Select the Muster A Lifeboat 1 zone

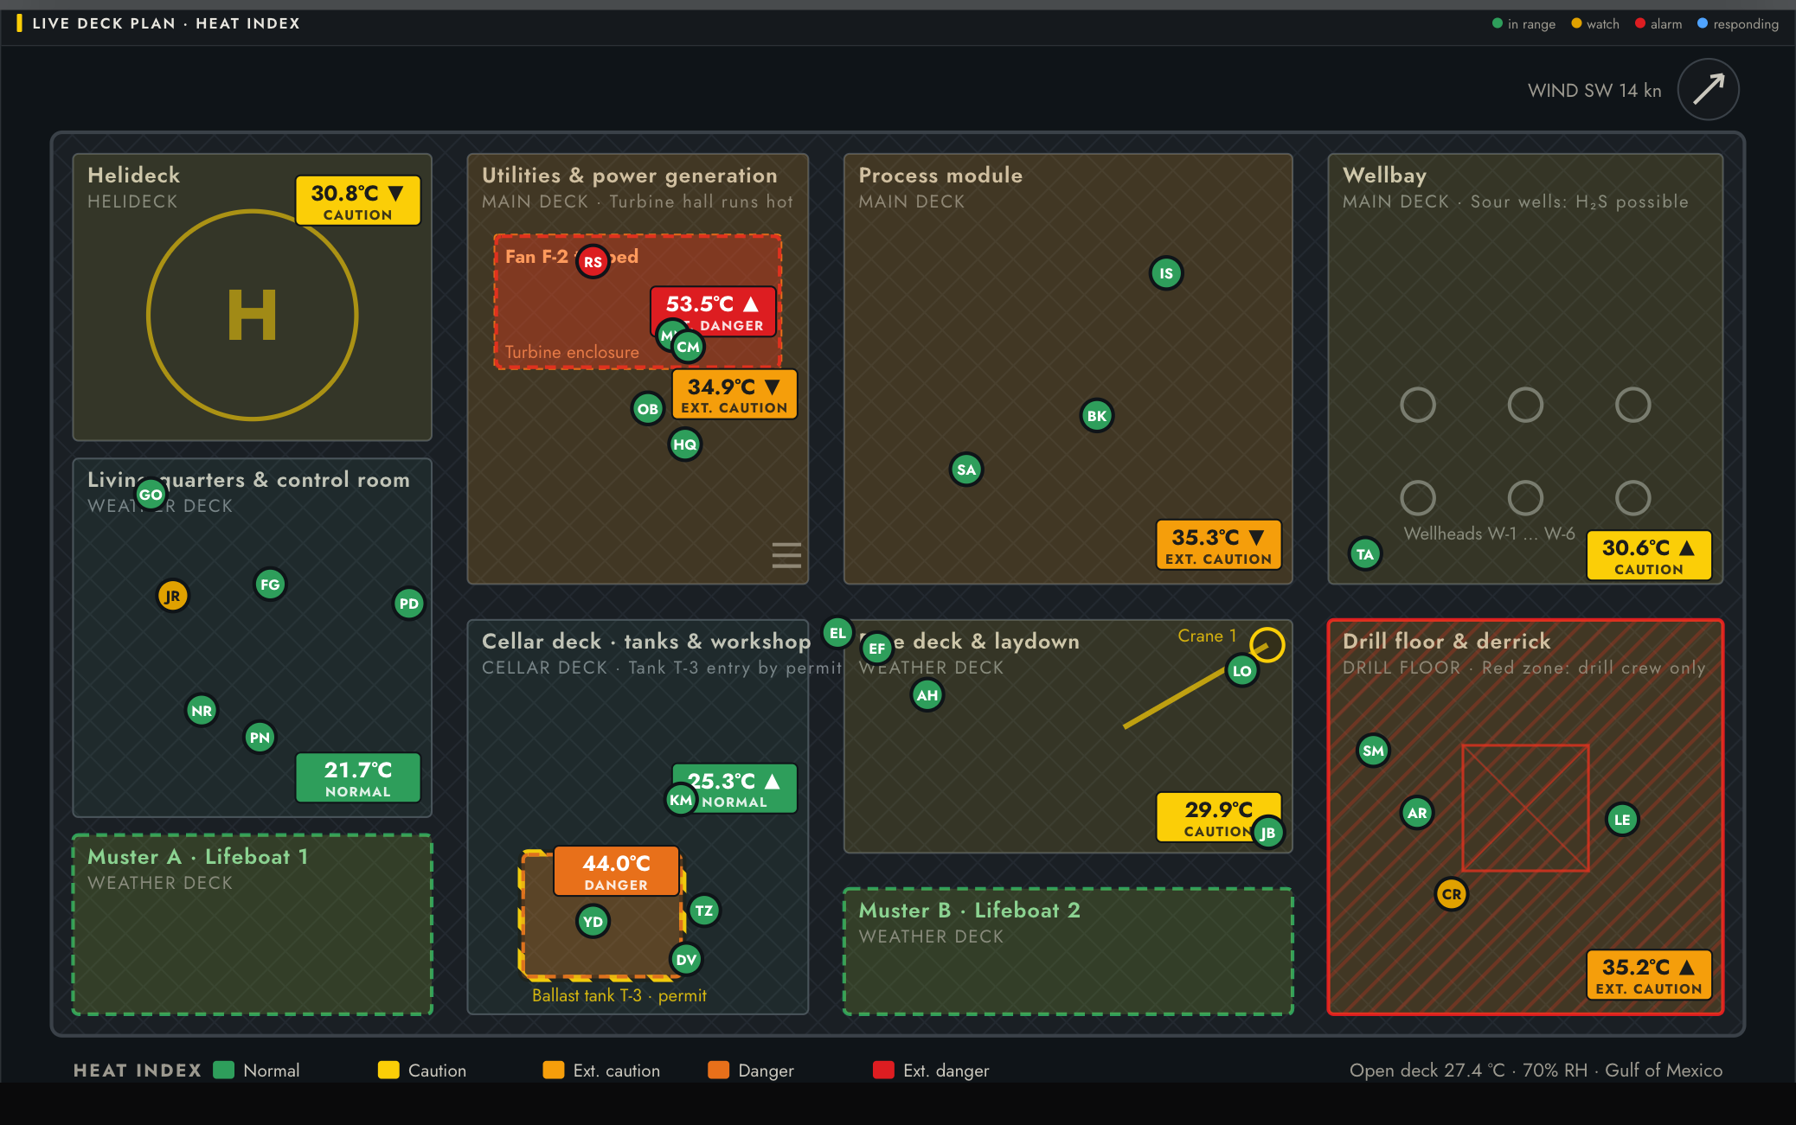coord(252,924)
